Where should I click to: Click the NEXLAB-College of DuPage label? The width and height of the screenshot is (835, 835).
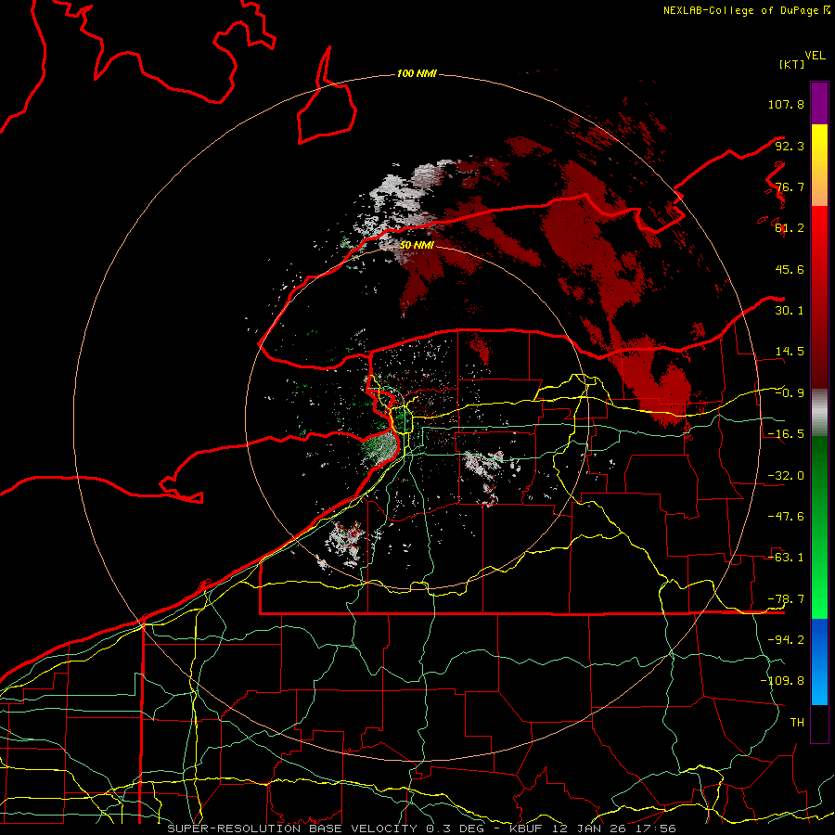point(746,10)
